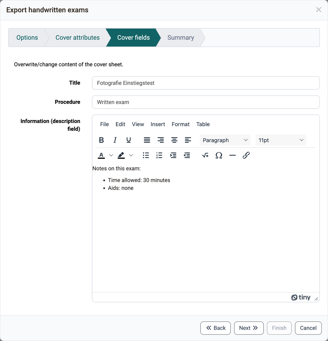The width and height of the screenshot is (328, 341).
Task: Focus the Title input field
Action: 206,83
